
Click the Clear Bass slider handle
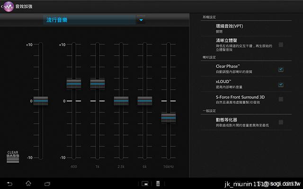click(41, 101)
